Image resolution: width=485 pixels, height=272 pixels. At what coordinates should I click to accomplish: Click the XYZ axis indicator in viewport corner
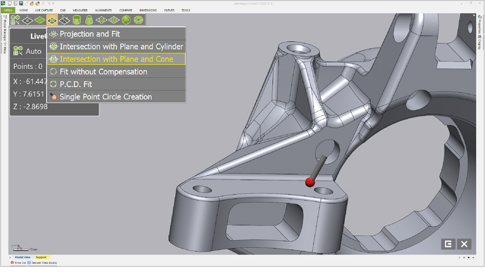click(18, 247)
